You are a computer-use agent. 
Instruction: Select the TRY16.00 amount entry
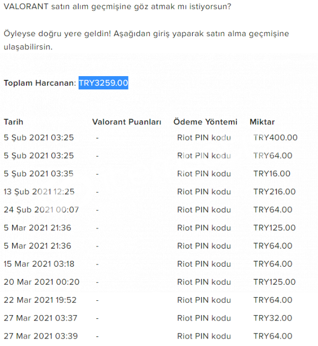click(x=272, y=174)
